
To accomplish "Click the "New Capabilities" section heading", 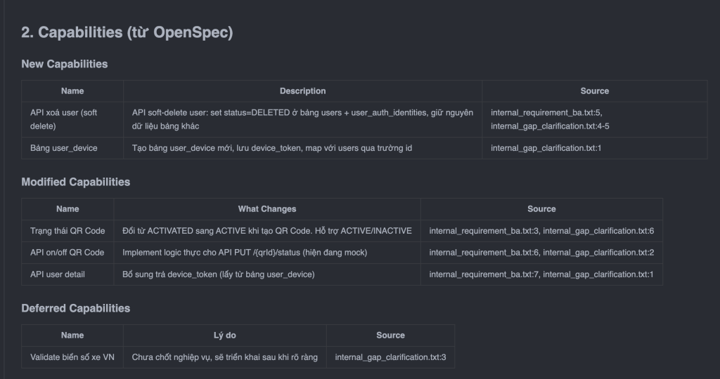I will (x=65, y=64).
